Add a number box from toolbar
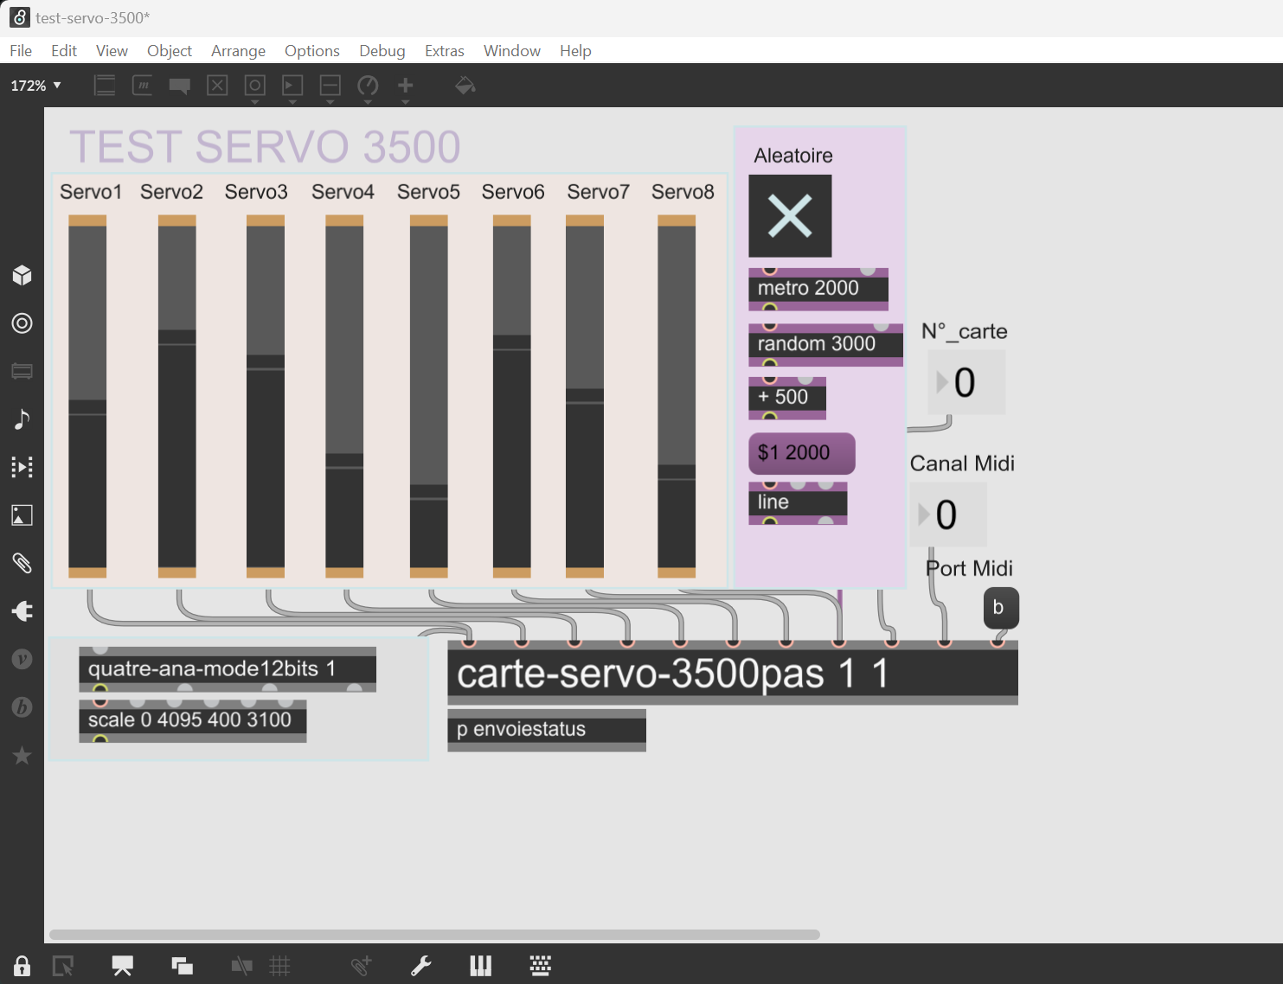Viewport: 1283px width, 984px height. (292, 86)
